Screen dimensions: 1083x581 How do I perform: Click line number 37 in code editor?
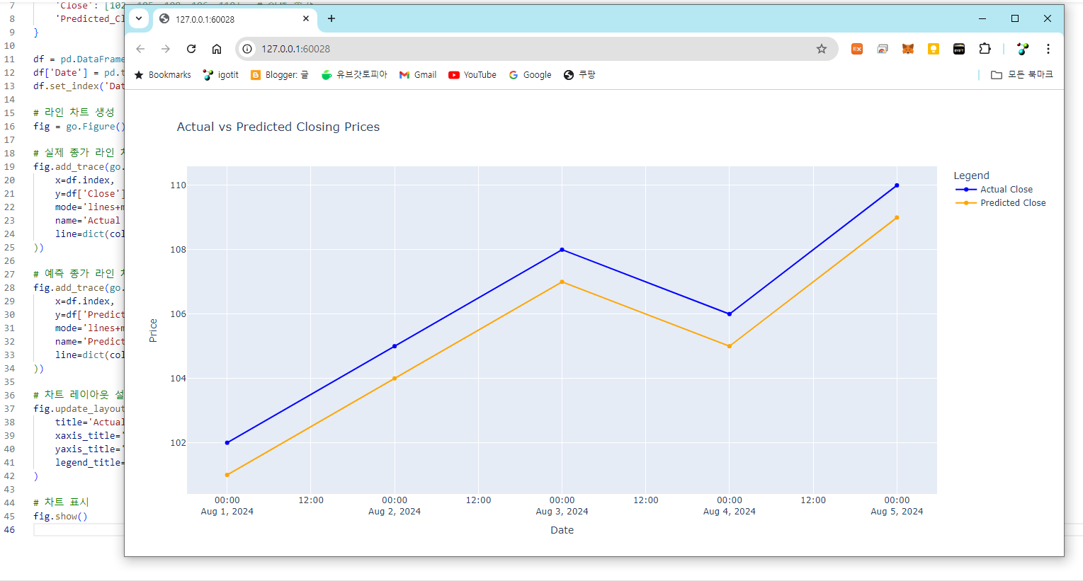pos(9,409)
